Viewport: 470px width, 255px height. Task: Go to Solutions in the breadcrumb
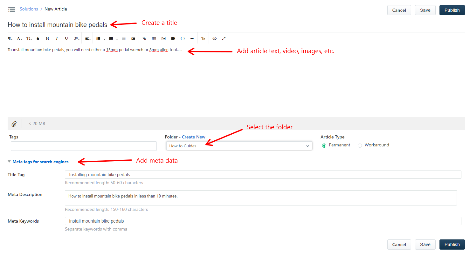coord(29,9)
